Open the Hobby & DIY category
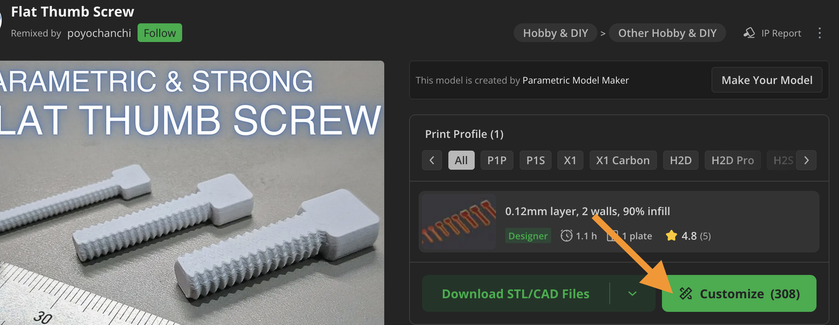Image resolution: width=839 pixels, height=325 pixels. coord(555,33)
